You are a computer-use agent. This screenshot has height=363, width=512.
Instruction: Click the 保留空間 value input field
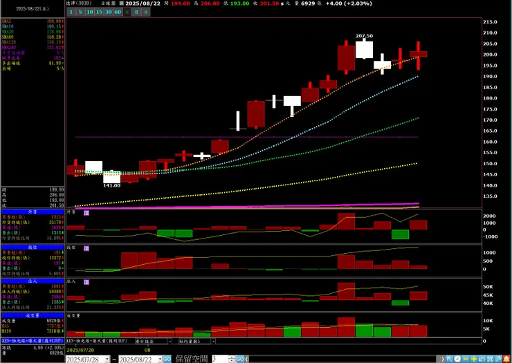tap(220, 359)
